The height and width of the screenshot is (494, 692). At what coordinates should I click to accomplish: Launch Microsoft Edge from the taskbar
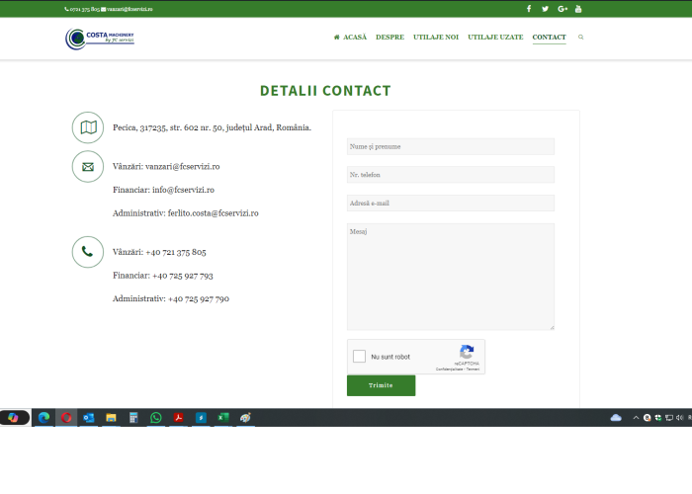tap(44, 418)
